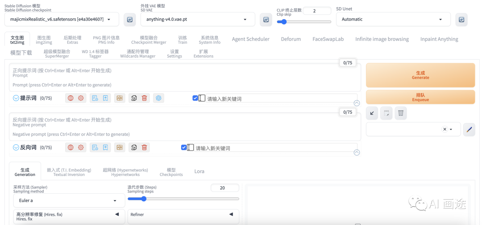Copy prompt using copy icon in 提示词 toolbar
The width and height of the screenshot is (482, 225).
coord(134,98)
